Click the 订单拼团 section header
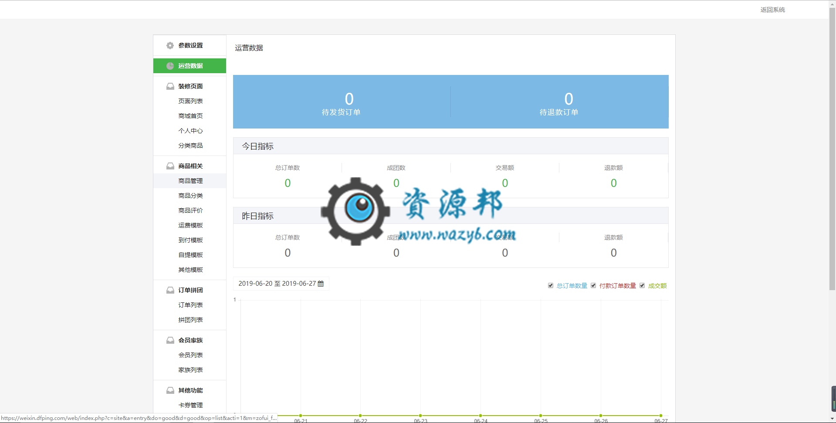Image resolution: width=836 pixels, height=423 pixels. (190, 290)
